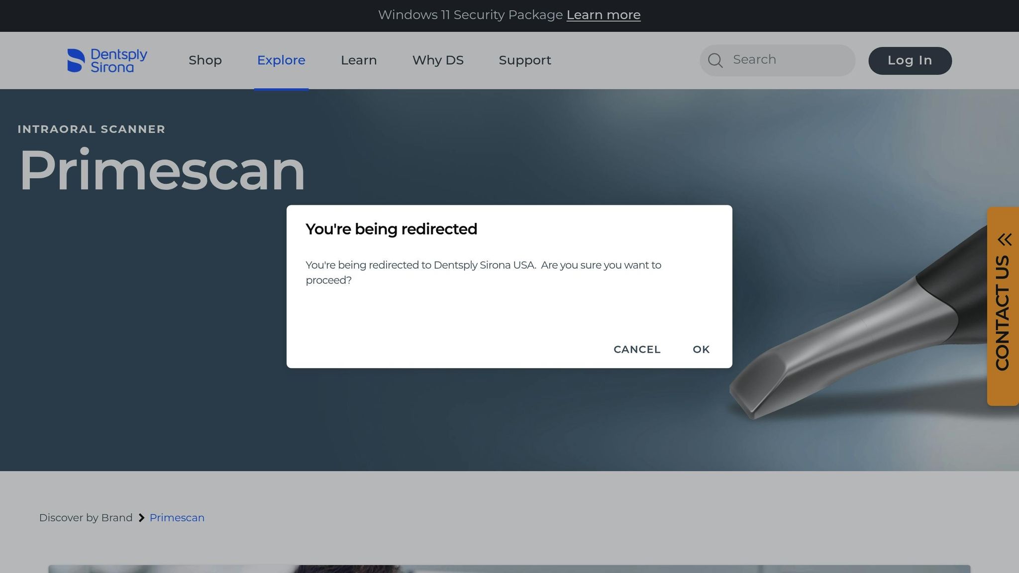Expand the Contact Us double-chevron icon

(x=1004, y=239)
